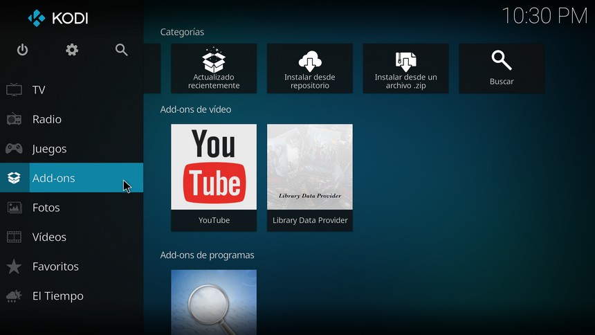The image size is (595, 335).
Task: Click the Categorías heading
Action: click(182, 33)
